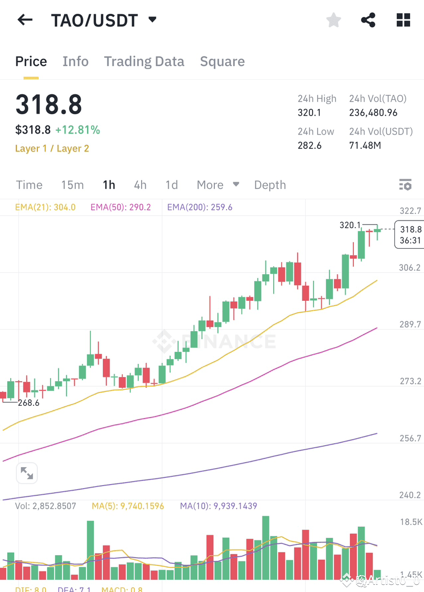Switch to the Trading Data tab
Screen dimensions: 424x592
(144, 61)
